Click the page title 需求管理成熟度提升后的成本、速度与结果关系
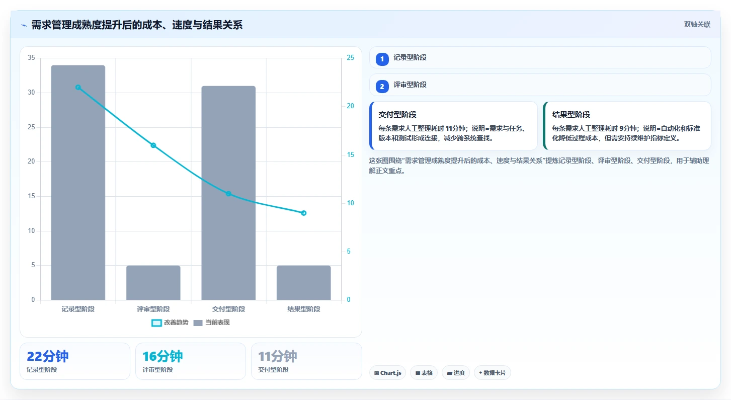This screenshot has width=731, height=400. 137,25
